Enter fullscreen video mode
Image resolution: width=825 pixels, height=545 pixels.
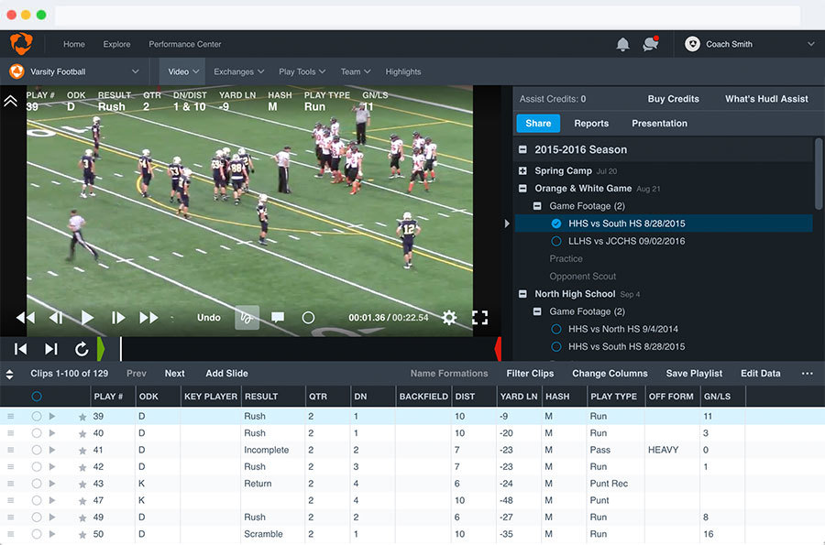479,318
